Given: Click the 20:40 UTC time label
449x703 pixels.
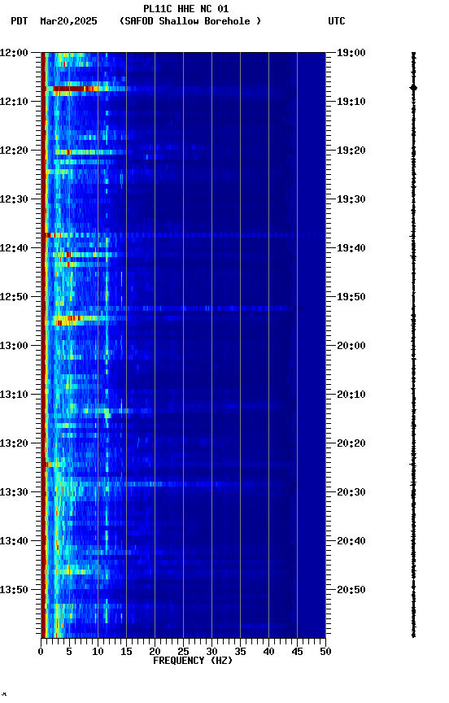Looking at the screenshot, I should [351, 542].
